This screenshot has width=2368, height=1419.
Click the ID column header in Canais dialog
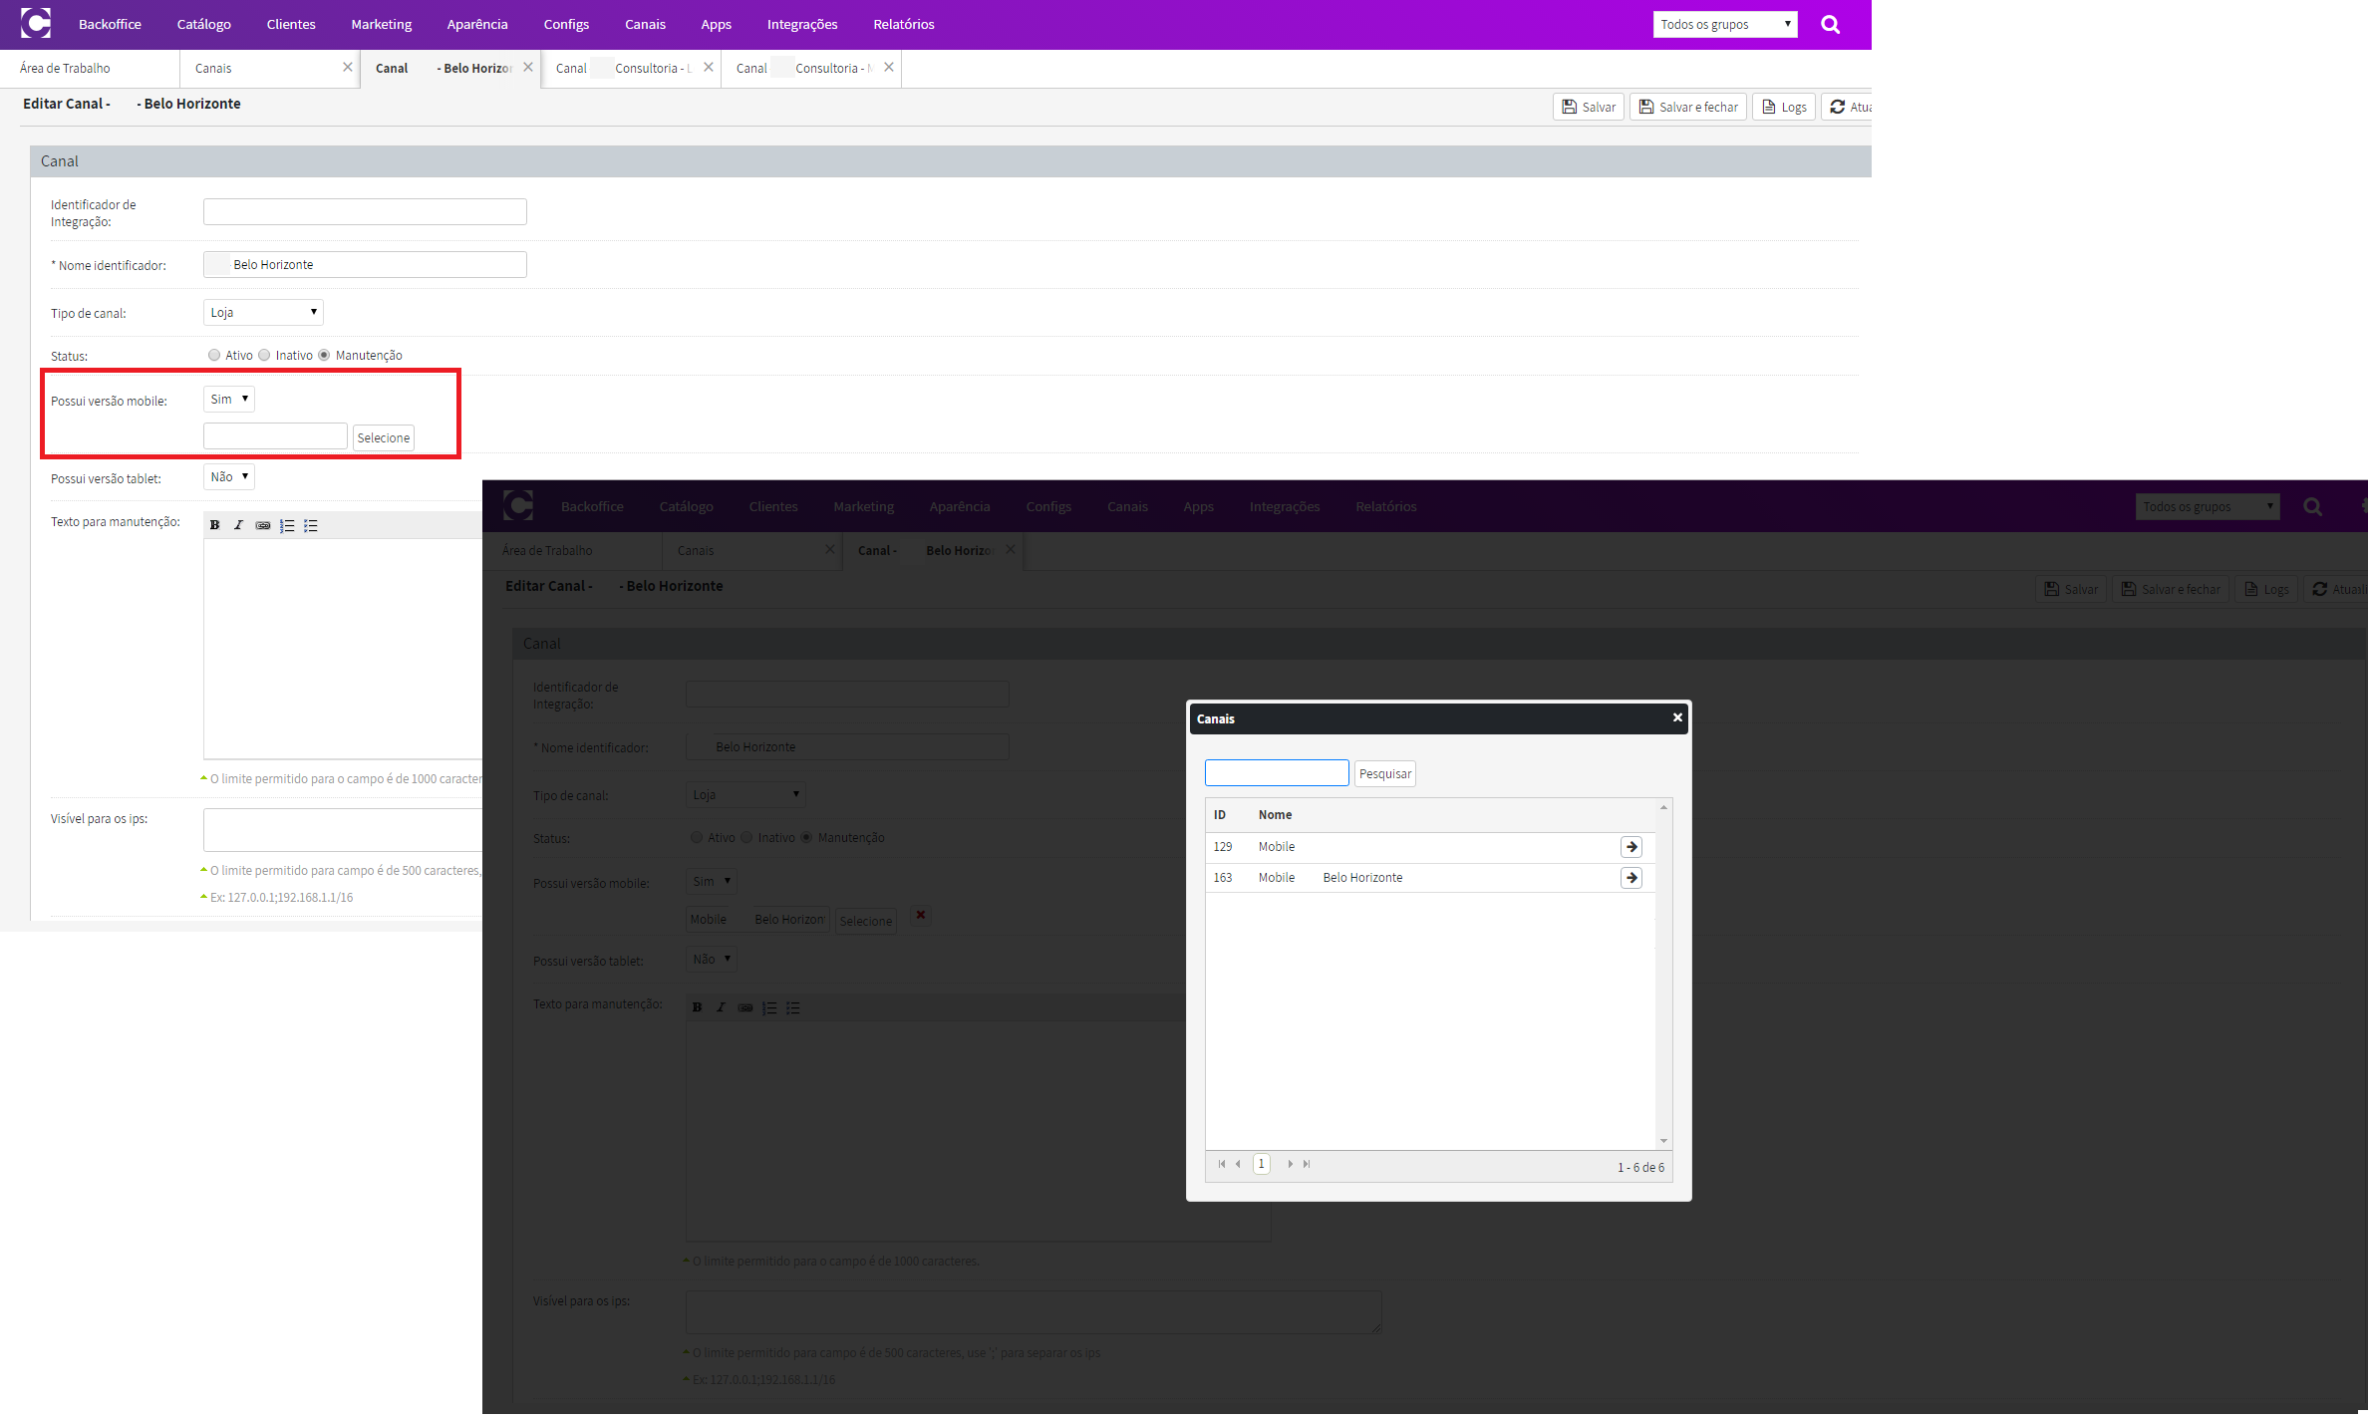(x=1220, y=814)
